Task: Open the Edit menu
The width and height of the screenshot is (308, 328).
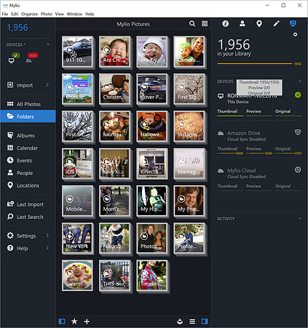Action: [x=15, y=14]
